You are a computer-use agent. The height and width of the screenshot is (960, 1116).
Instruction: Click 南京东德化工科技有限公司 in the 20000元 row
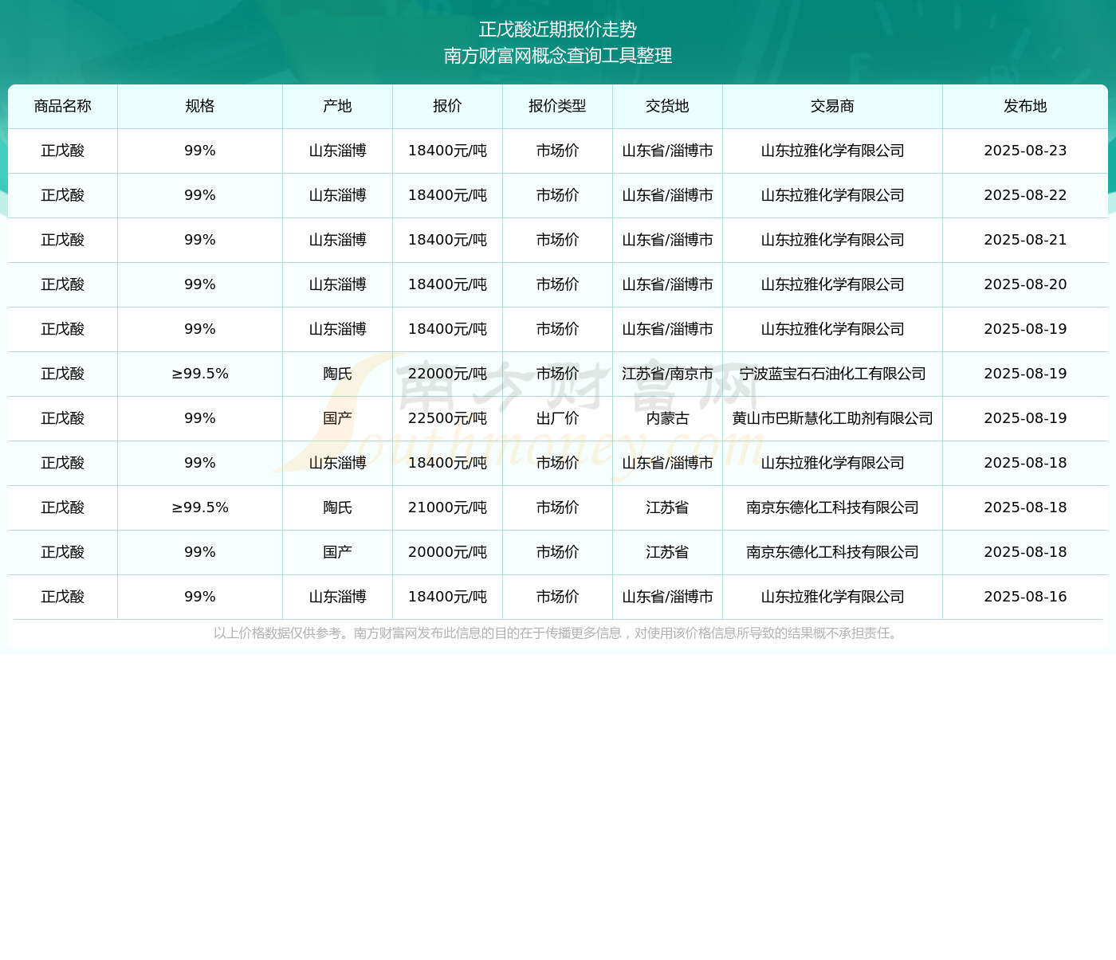click(833, 552)
